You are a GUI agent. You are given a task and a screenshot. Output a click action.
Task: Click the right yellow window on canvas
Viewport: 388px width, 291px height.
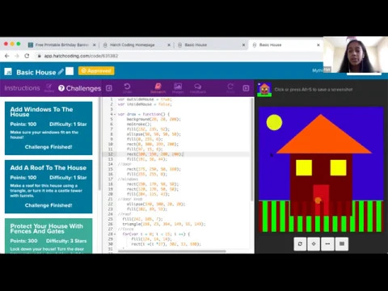(x=339, y=167)
